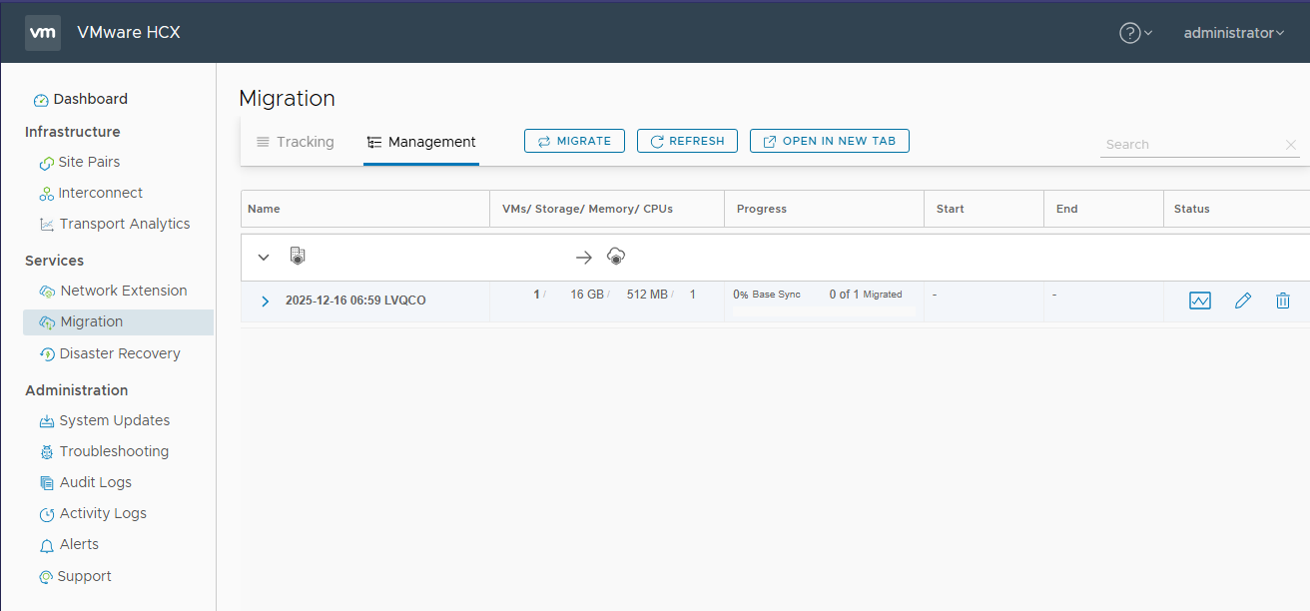
Task: Click the Network Extension sidebar icon
Action: [47, 292]
